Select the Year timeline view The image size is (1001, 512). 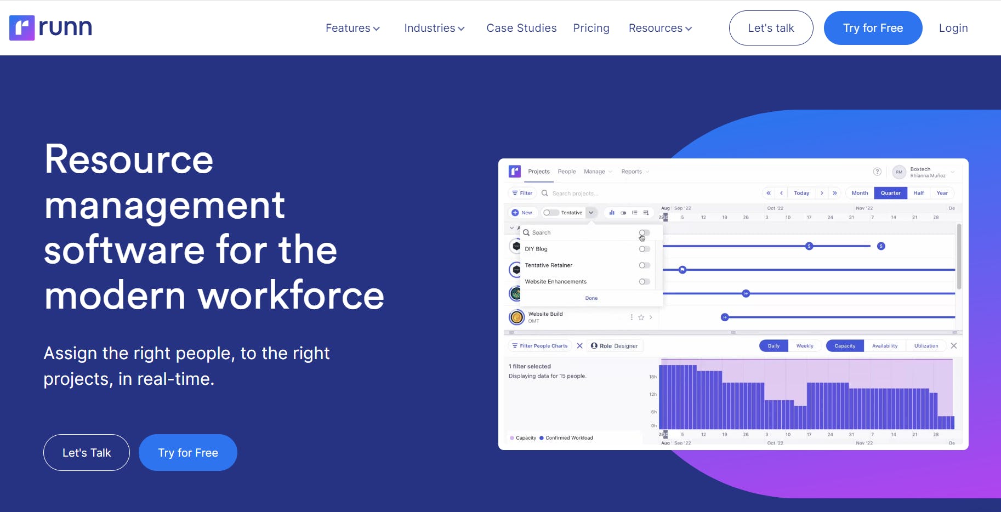point(942,193)
